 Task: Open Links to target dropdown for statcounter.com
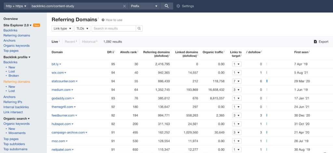point(237,81)
